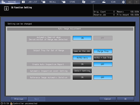Switch to the RECALL tab
This screenshot has width=140, height=105.
click(50, 2)
